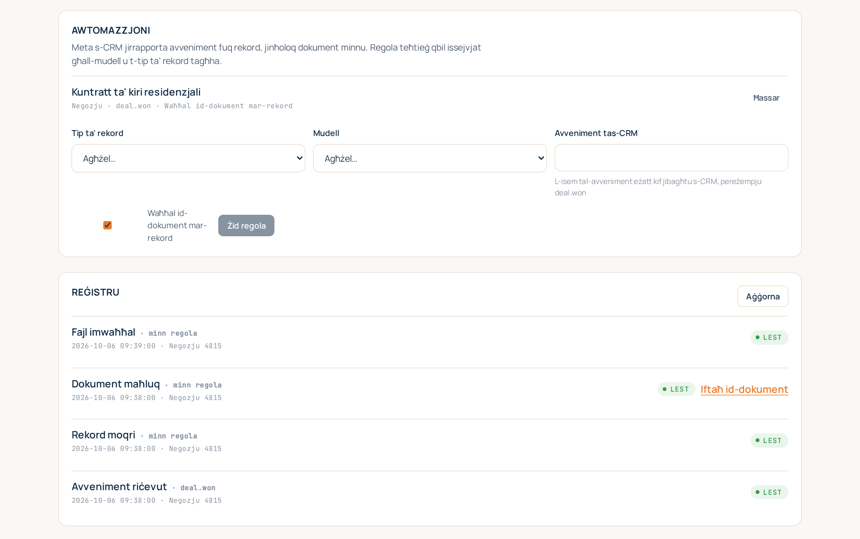Click the Żid regola button

pos(246,225)
